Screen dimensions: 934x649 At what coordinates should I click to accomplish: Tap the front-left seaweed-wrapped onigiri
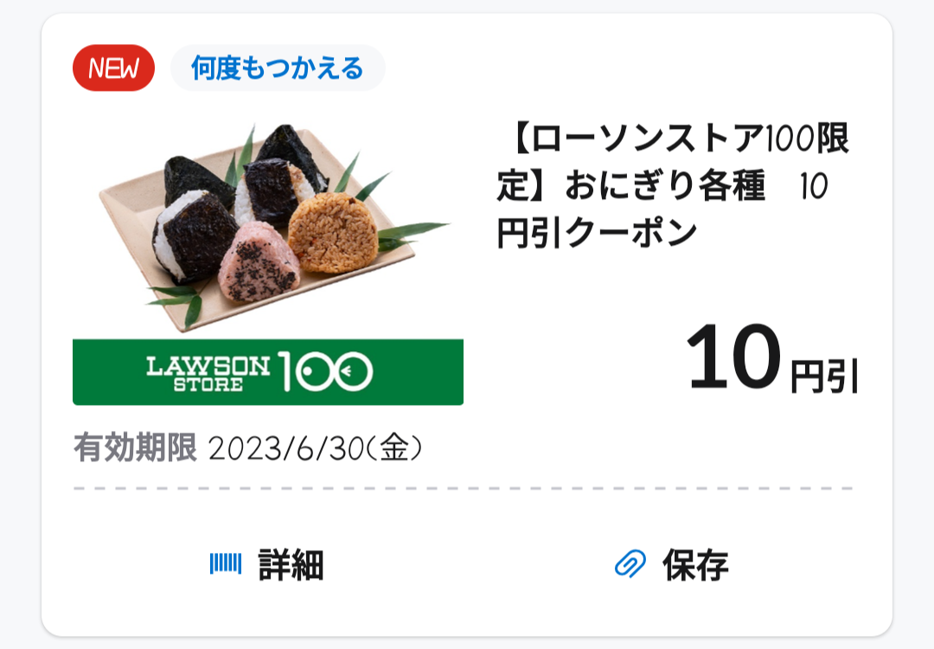click(194, 235)
